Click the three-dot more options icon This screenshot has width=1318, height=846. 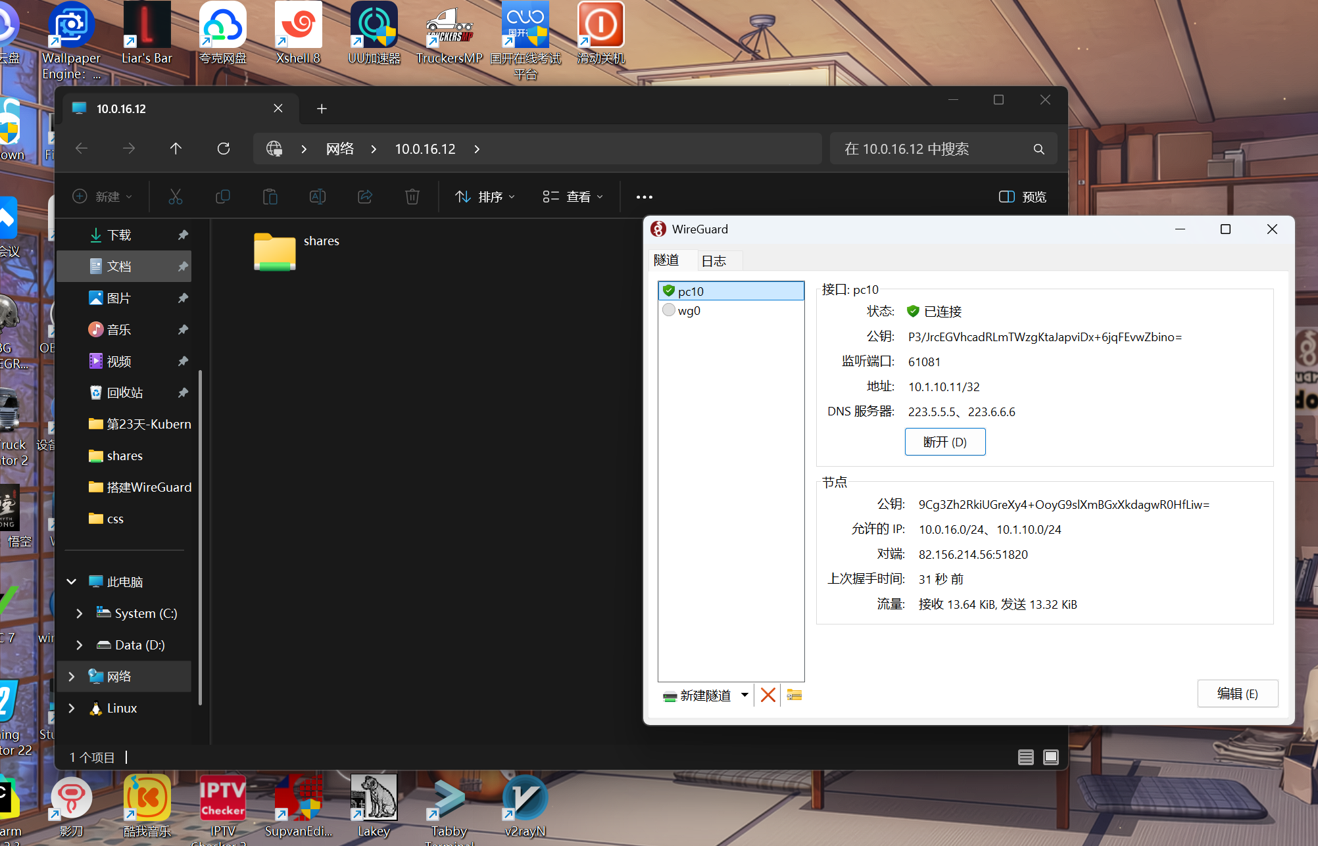[x=644, y=197]
